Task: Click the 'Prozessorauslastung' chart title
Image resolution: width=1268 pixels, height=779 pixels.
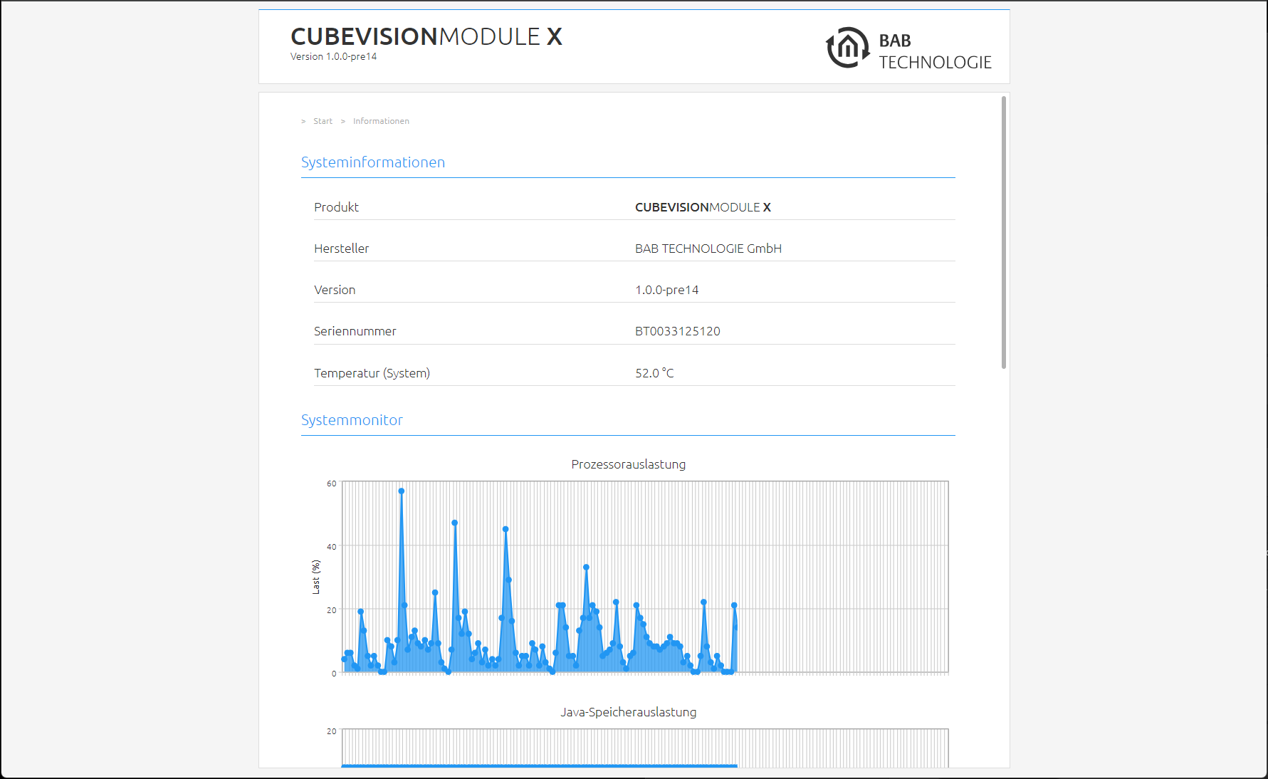Action: pos(629,464)
